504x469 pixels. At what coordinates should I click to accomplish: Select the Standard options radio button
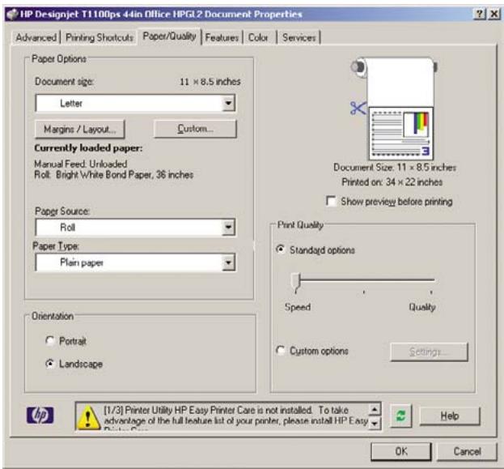pyautogui.click(x=281, y=249)
